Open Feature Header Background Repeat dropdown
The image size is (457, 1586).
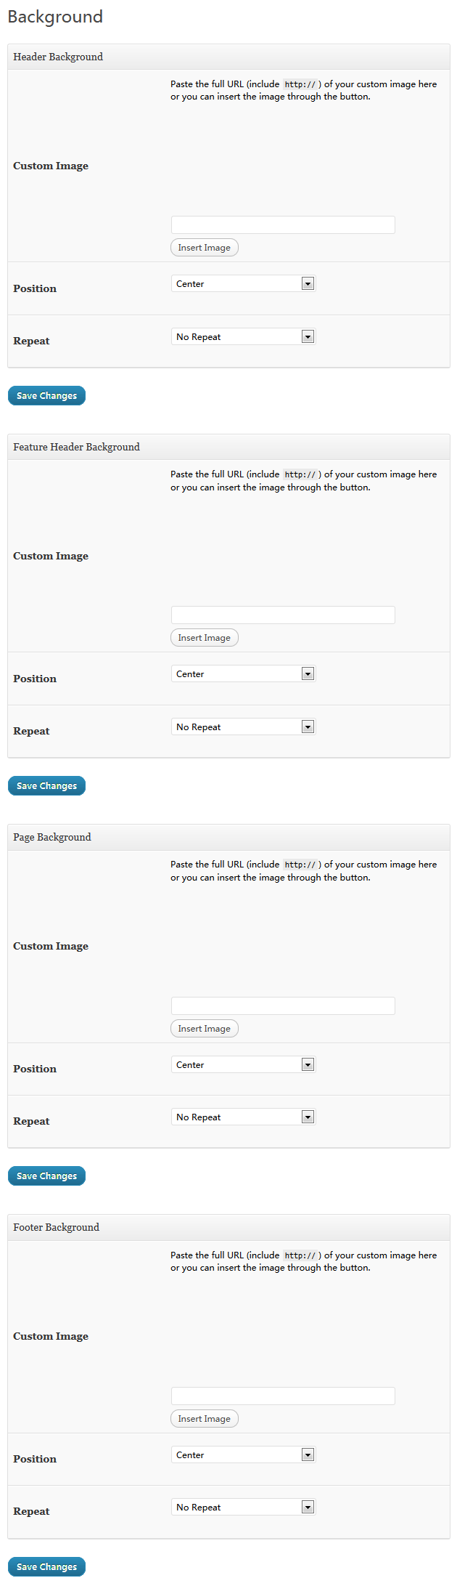click(x=243, y=727)
